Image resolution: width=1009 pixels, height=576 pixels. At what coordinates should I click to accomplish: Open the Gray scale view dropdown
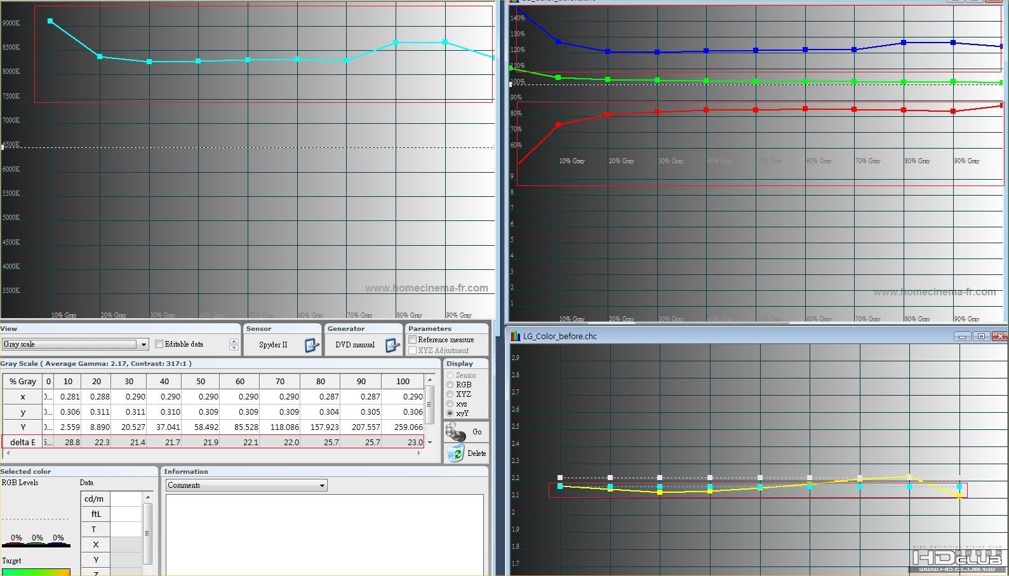[x=144, y=344]
